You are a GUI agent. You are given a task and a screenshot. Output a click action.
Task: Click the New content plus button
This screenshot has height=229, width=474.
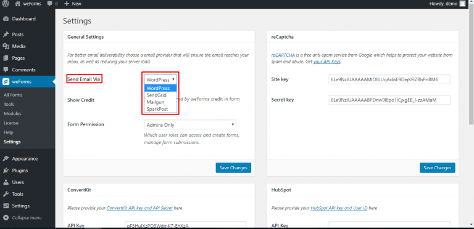click(73, 4)
